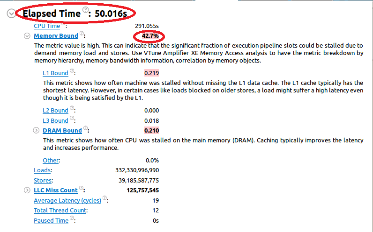The height and width of the screenshot is (232, 373).
Task: Open the Paused Time link
Action: 51,220
